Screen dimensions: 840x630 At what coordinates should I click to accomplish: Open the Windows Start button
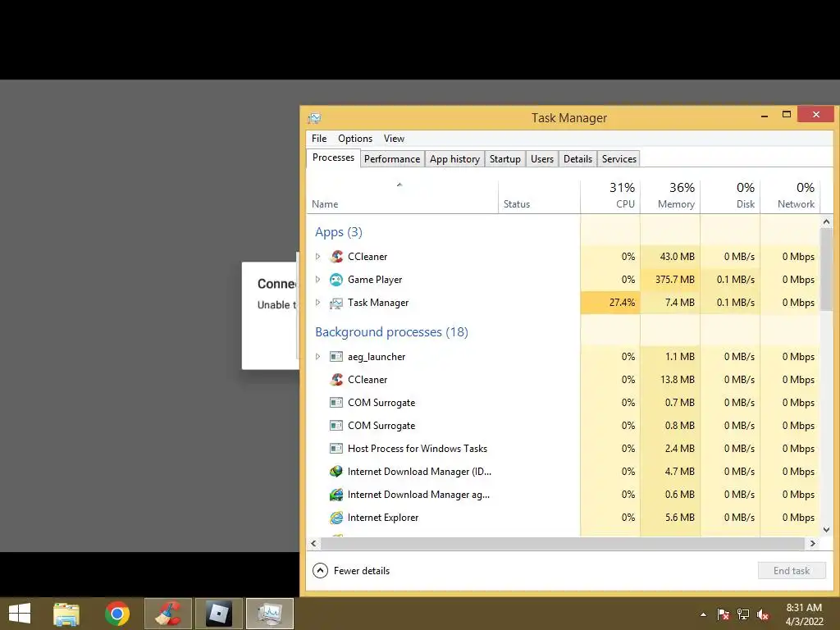(20, 614)
